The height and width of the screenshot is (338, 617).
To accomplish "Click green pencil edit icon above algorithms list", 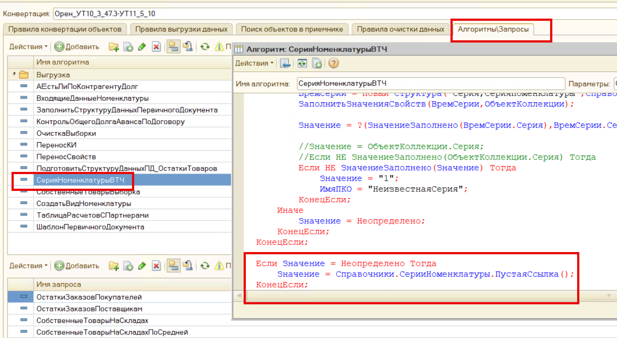I will (x=142, y=47).
